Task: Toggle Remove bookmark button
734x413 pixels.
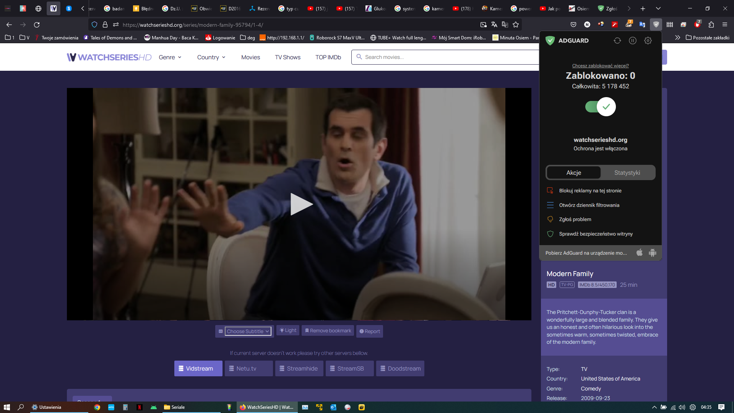Action: 328,331
